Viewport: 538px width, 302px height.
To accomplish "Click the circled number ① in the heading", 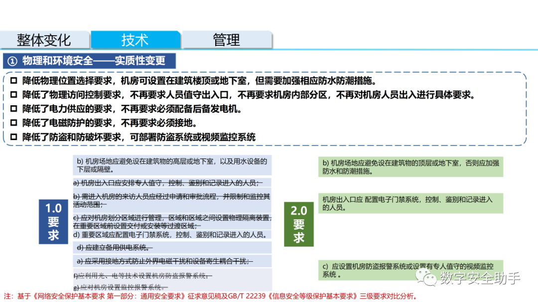I will [12, 61].
